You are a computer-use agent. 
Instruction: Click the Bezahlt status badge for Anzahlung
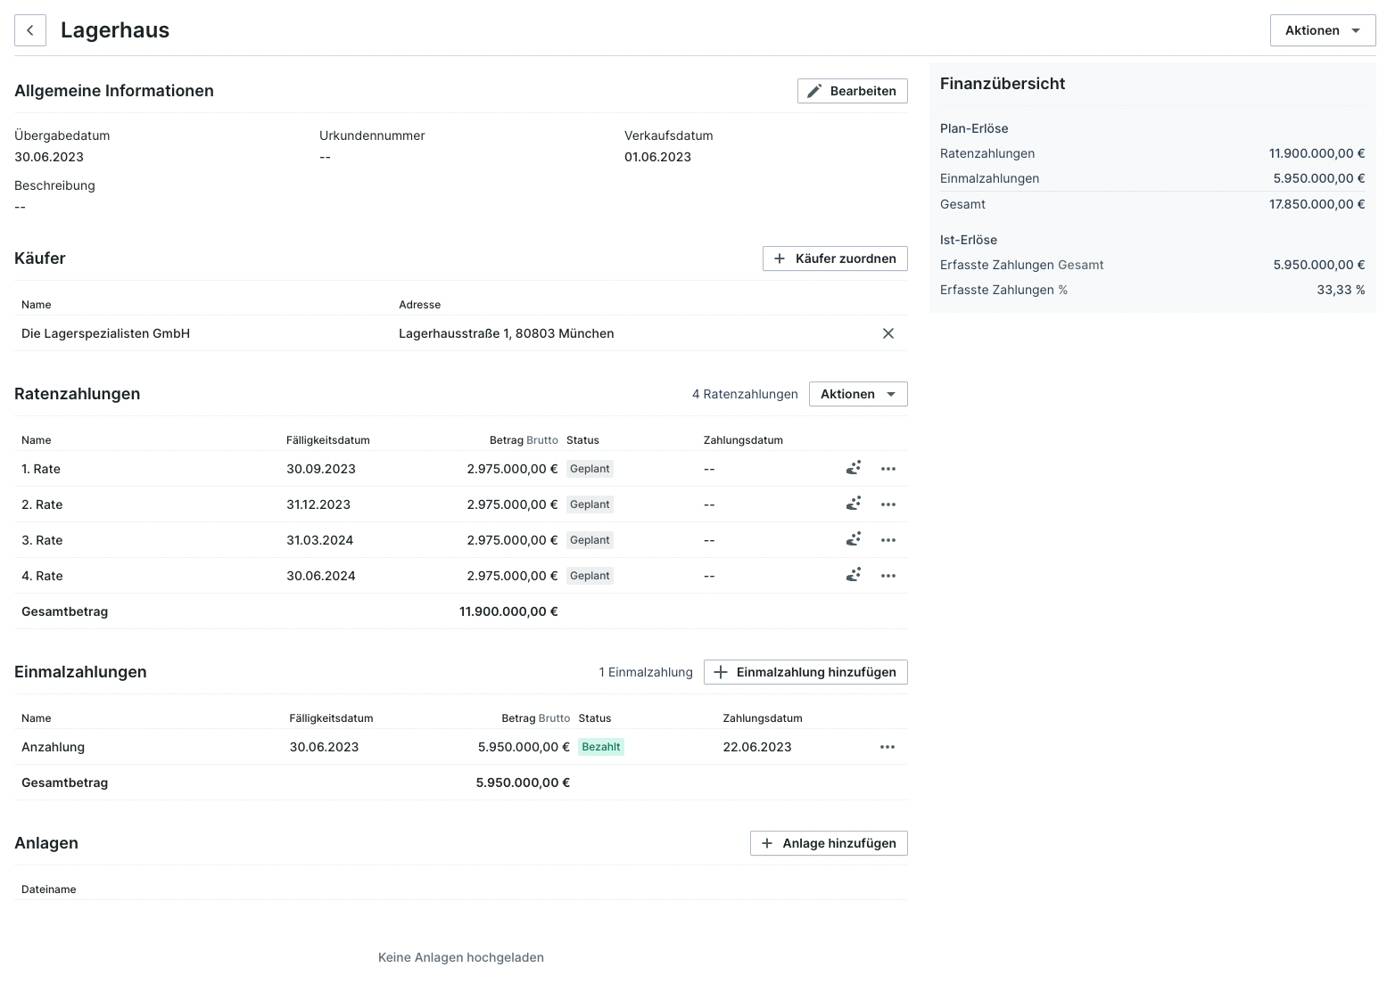coord(600,747)
